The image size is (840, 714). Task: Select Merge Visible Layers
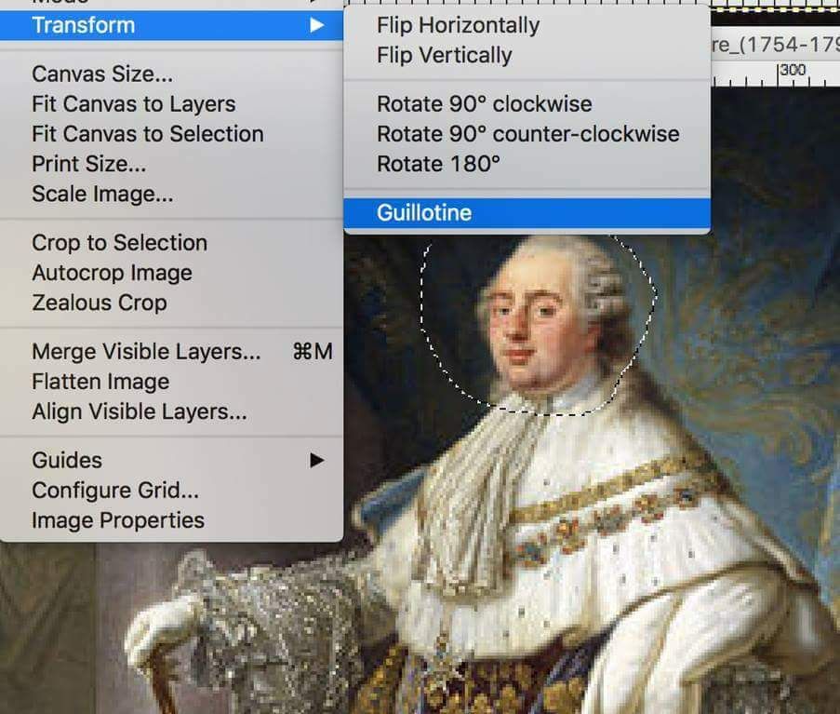tap(171, 352)
